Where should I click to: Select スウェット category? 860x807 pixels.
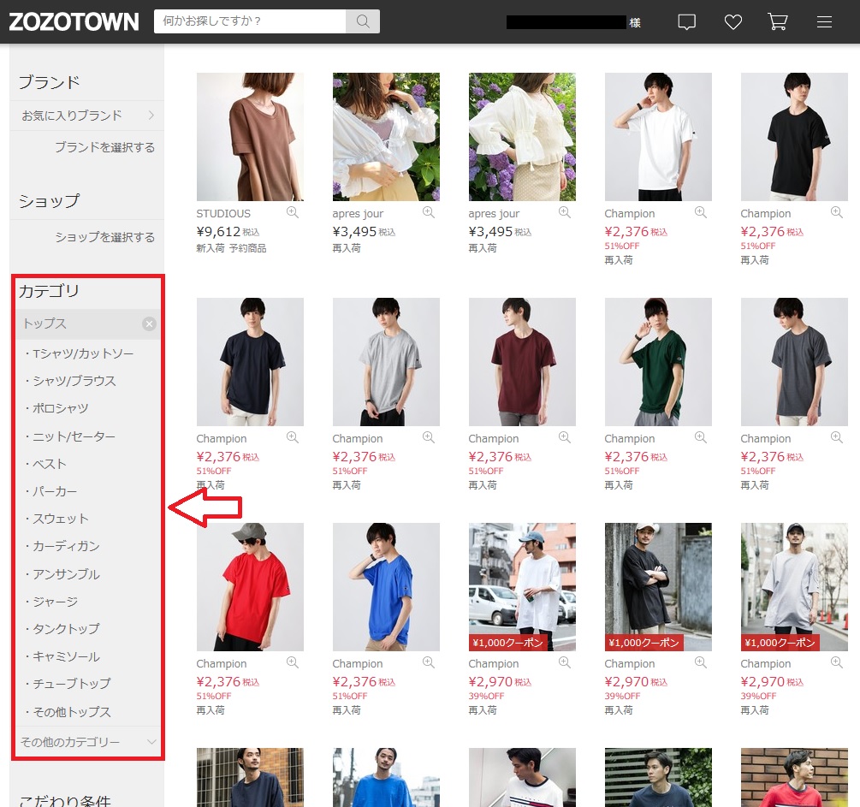point(60,519)
